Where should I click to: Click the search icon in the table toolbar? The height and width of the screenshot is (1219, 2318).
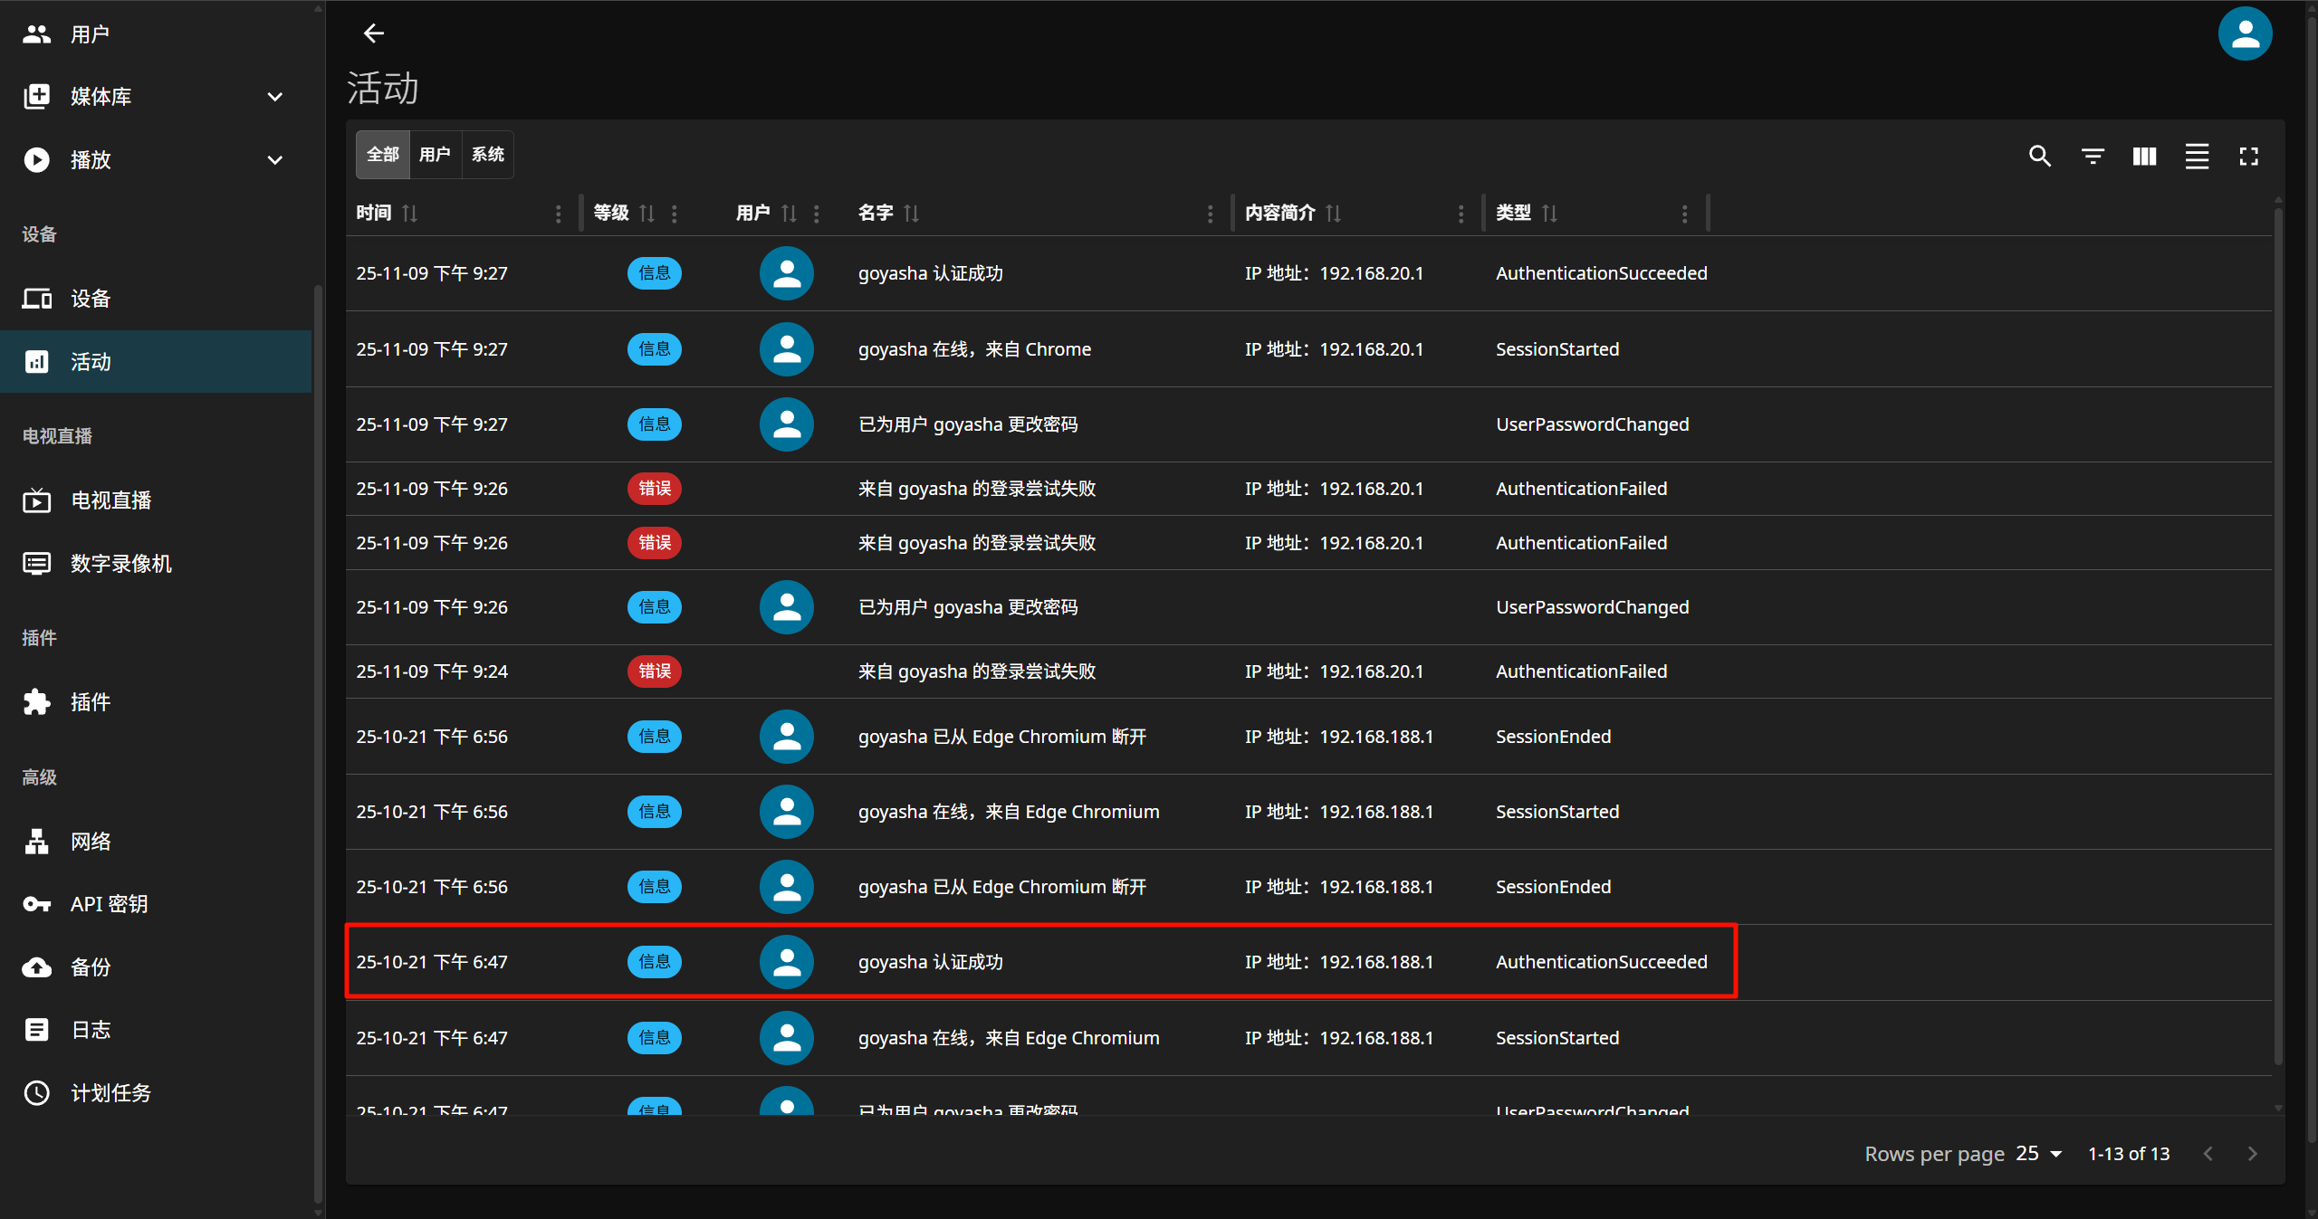pos(2039,156)
